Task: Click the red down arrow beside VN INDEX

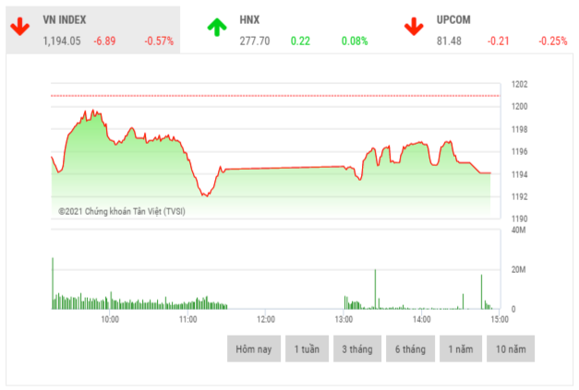Action: (x=19, y=27)
